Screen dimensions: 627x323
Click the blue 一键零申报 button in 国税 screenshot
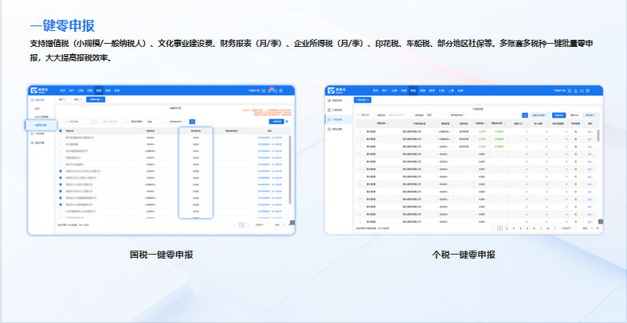pos(276,121)
